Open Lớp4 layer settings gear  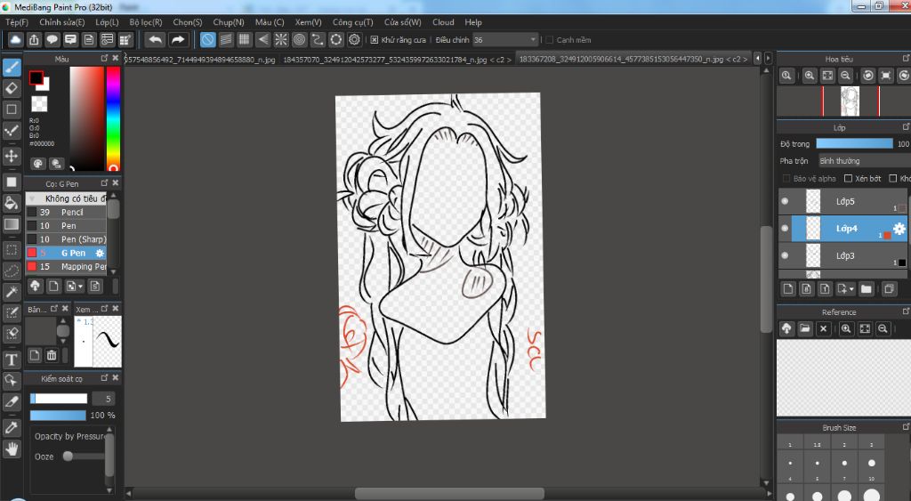(899, 229)
